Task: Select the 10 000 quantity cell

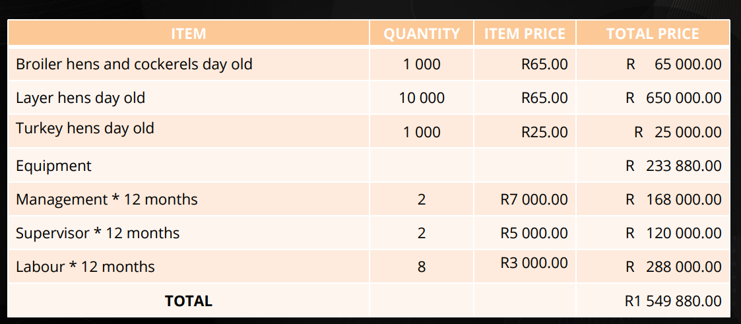Action: (422, 98)
